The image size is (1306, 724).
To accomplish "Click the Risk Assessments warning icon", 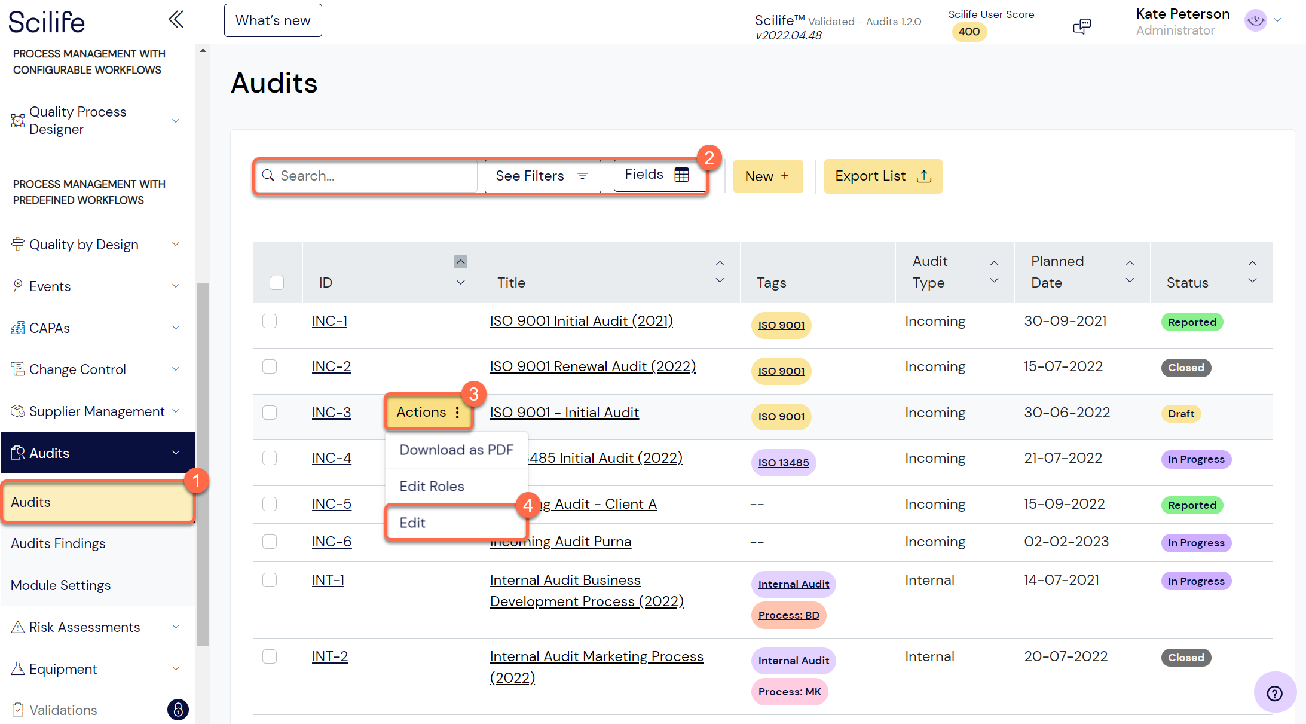I will click(18, 627).
